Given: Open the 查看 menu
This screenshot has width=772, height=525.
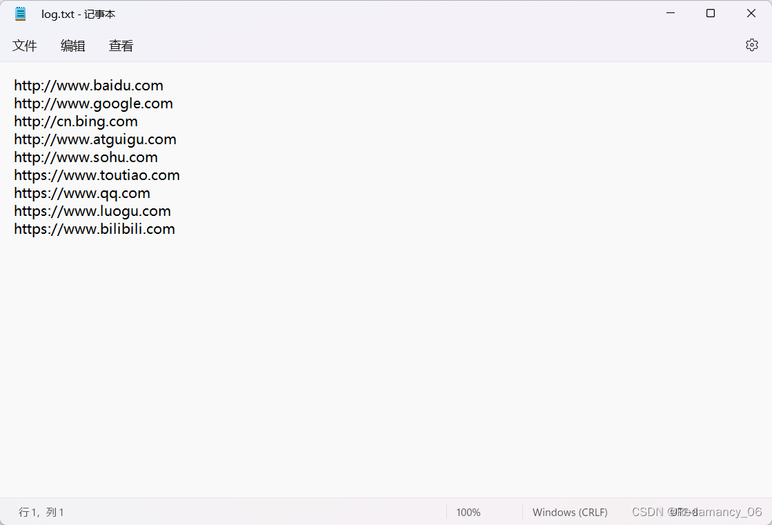Looking at the screenshot, I should [x=121, y=46].
